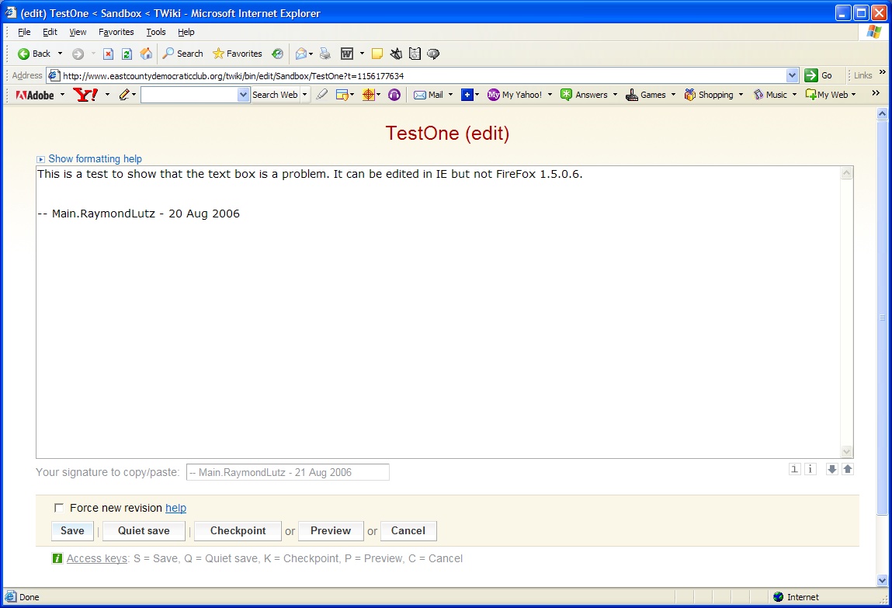Toggle the monospace font icon below the textbox

[795, 469]
